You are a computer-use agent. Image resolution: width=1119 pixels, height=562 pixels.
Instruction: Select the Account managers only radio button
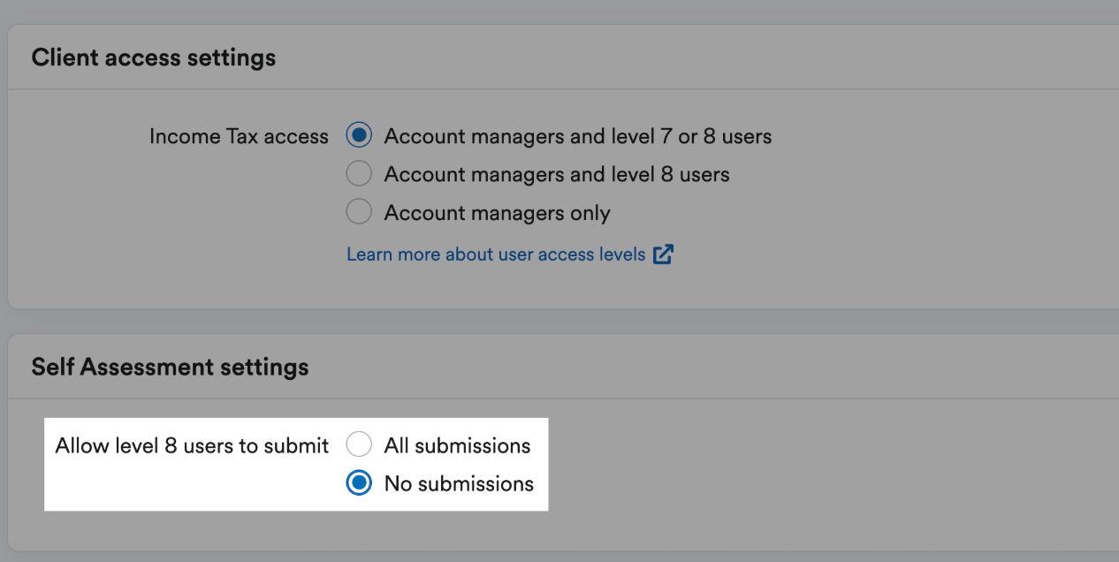tap(359, 213)
